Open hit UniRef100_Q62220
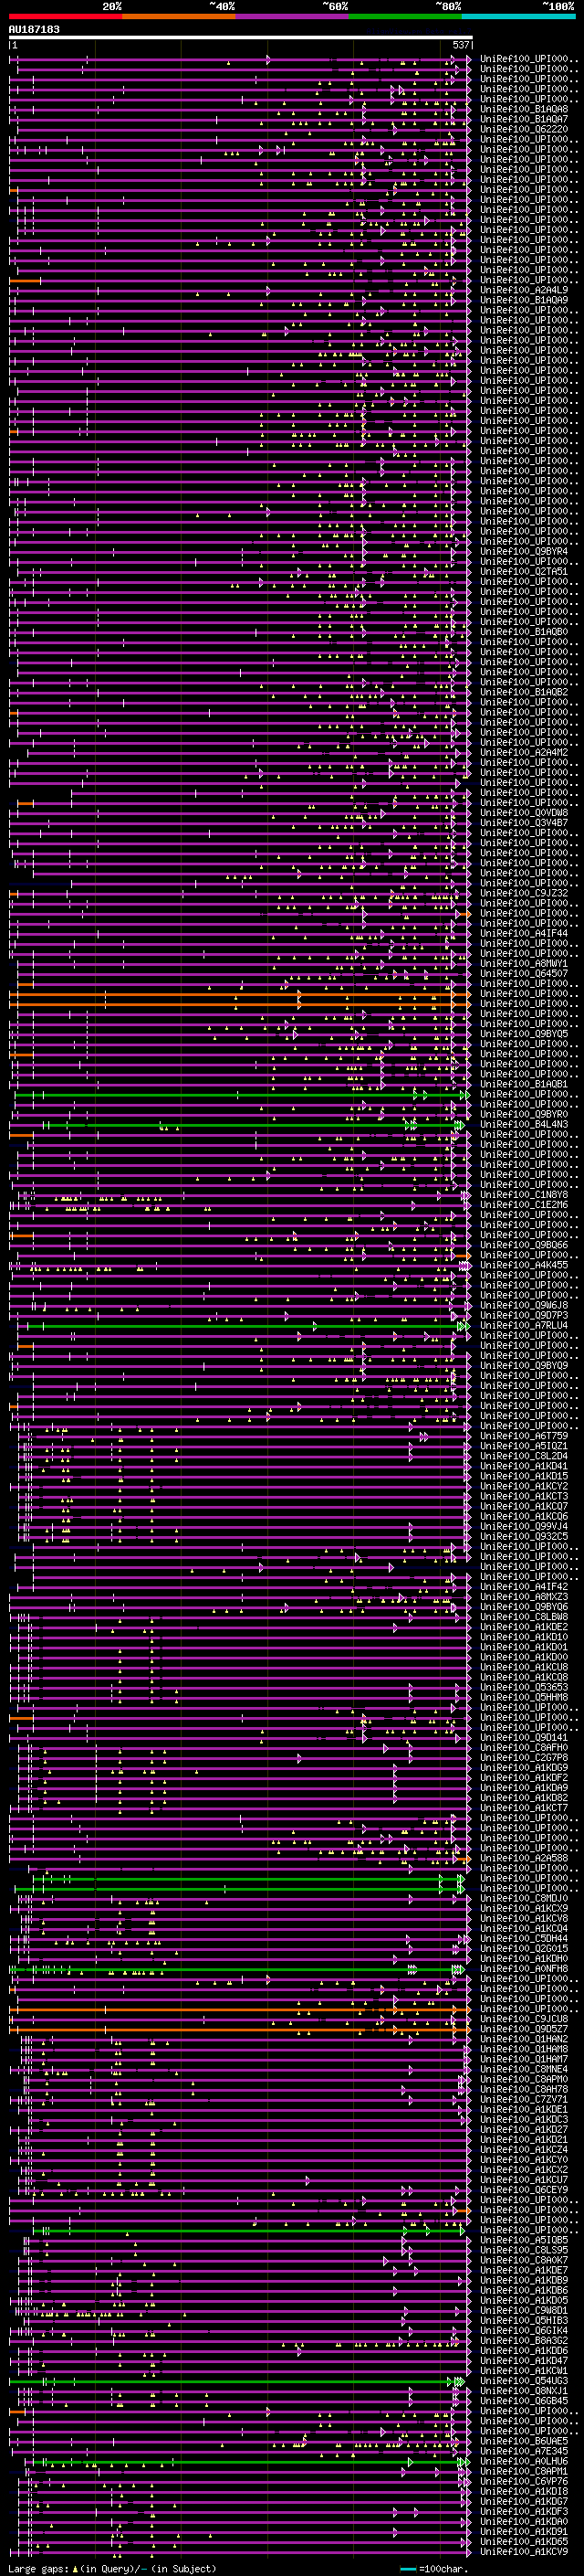 pos(524,130)
